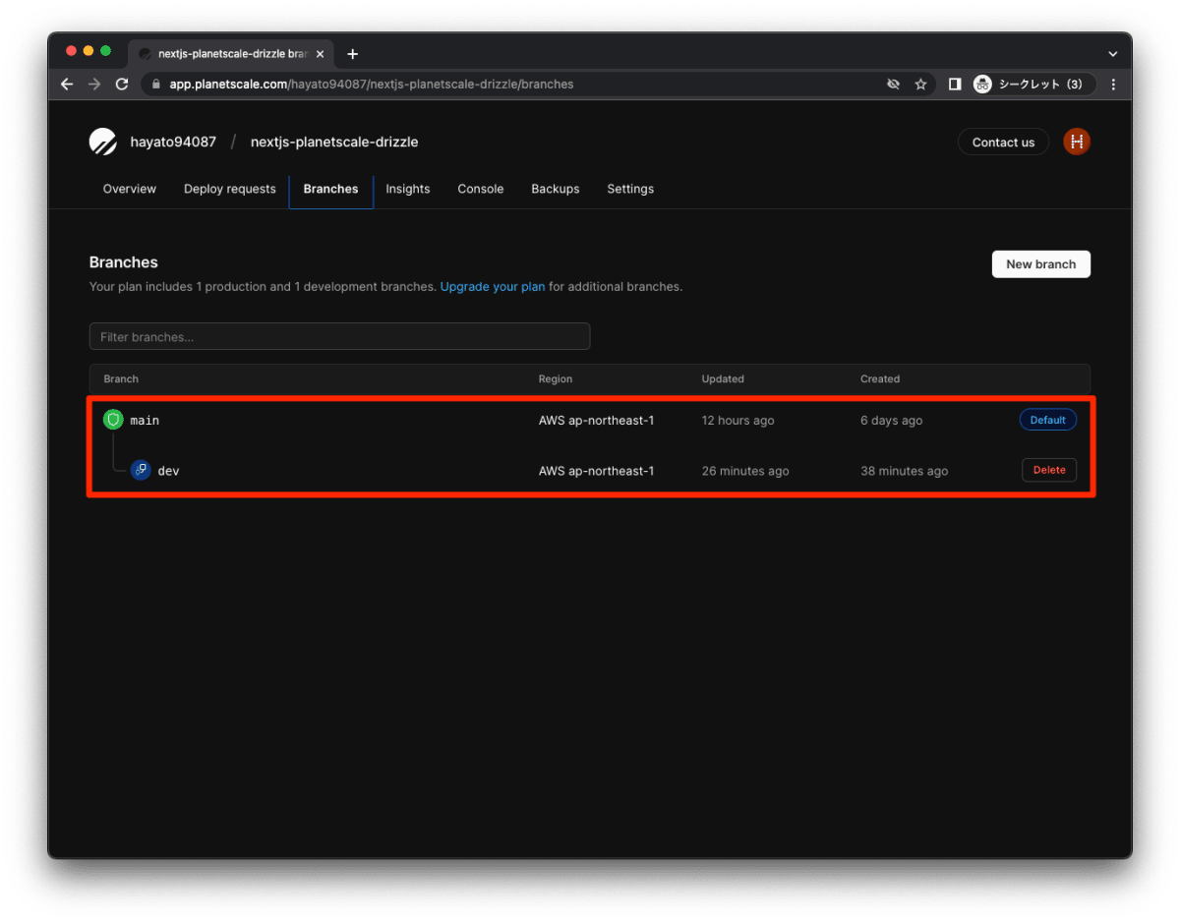This screenshot has height=922, width=1180.
Task: Click the Default badge on main
Action: [x=1048, y=420]
